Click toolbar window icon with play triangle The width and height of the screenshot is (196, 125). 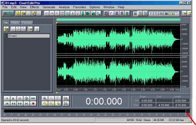coord(151,13)
